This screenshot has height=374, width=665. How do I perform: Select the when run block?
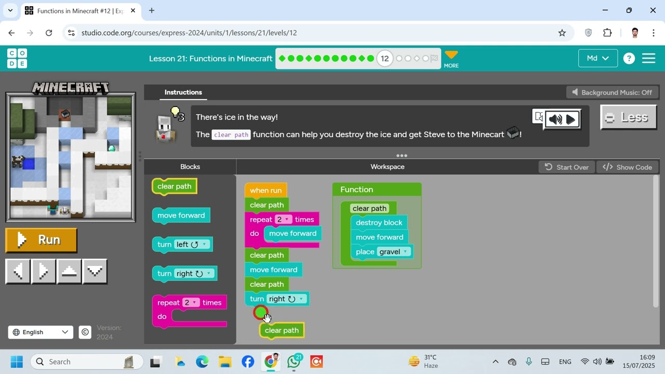265,191
